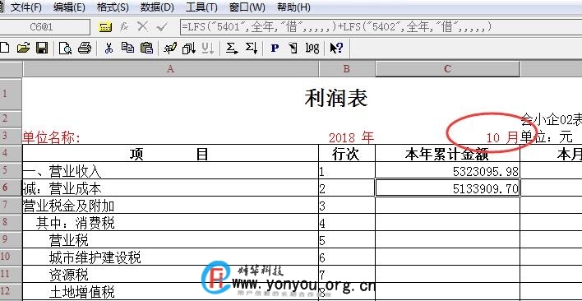Cancel formula entry with the X icon
This screenshot has height=301, width=582.
[x=142, y=26]
